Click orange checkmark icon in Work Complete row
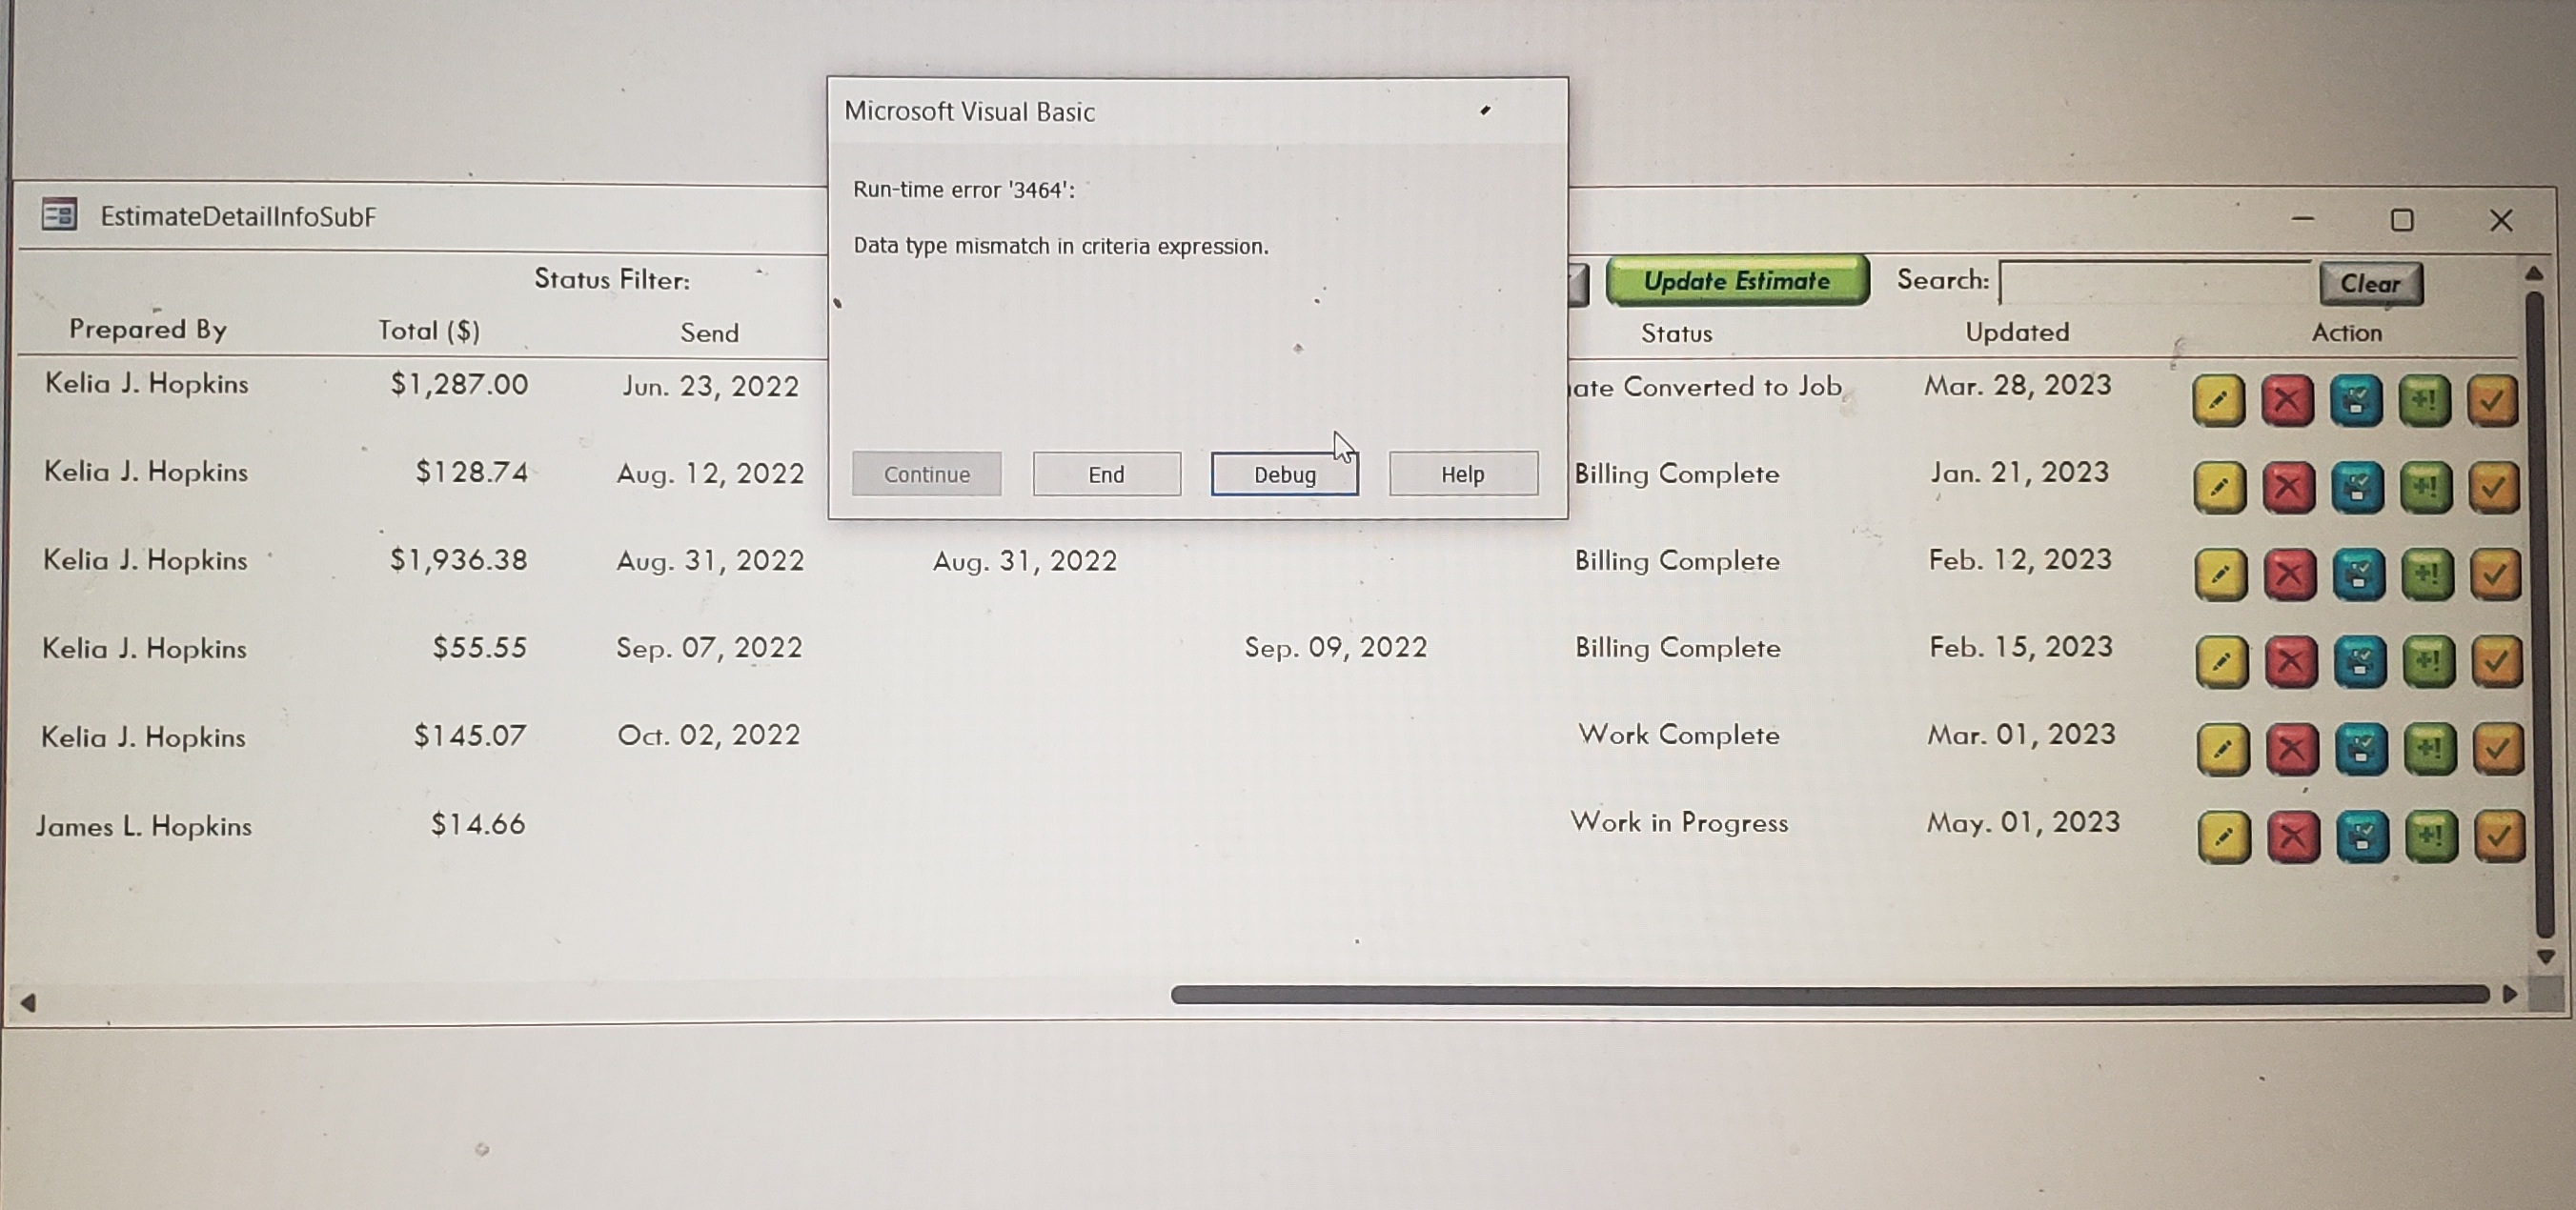This screenshot has width=2576, height=1210. (2497, 749)
